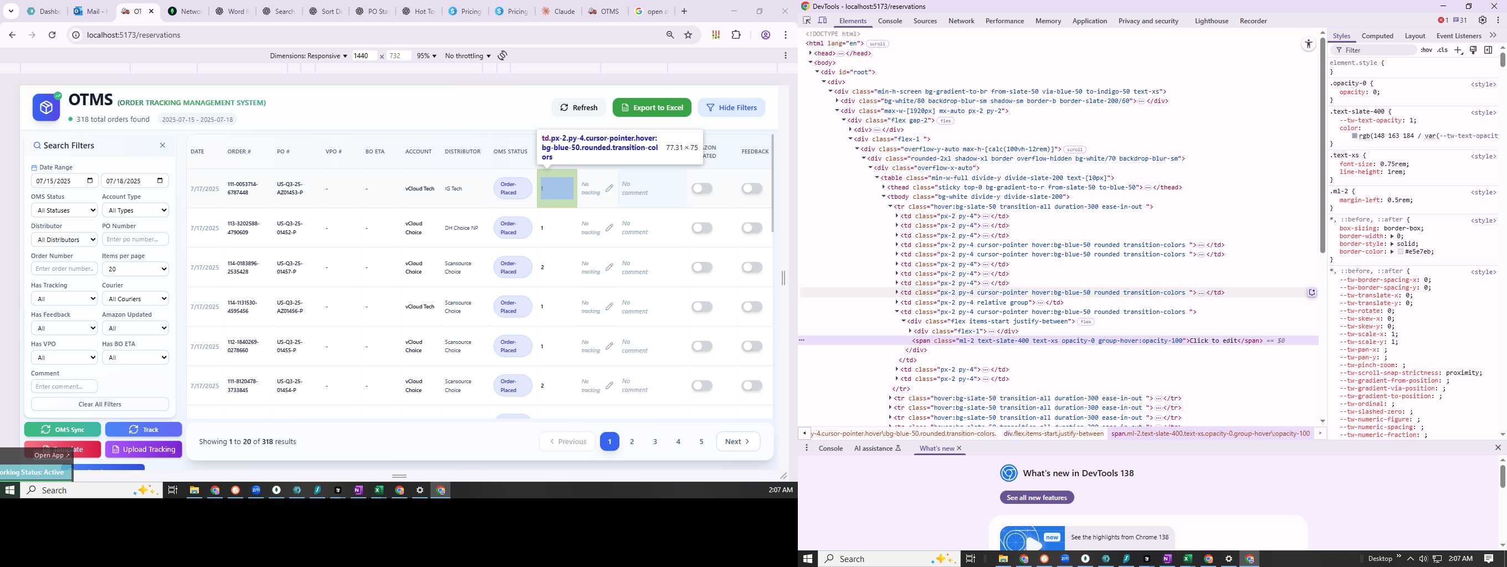1507x567 pixels.
Task: Toggle Feedback switch for order 113-3202588-4790609
Action: [752, 228]
